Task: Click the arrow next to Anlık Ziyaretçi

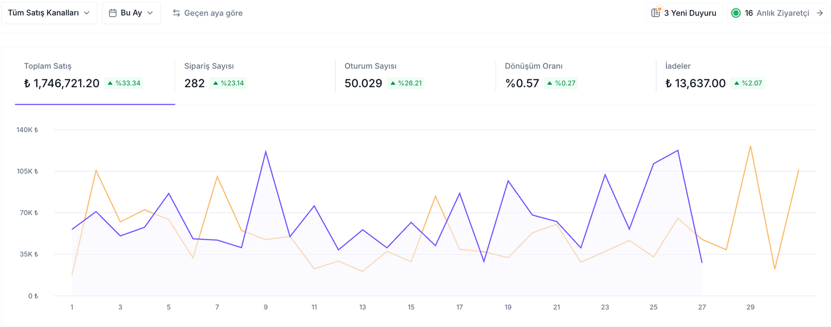Action: click(820, 13)
